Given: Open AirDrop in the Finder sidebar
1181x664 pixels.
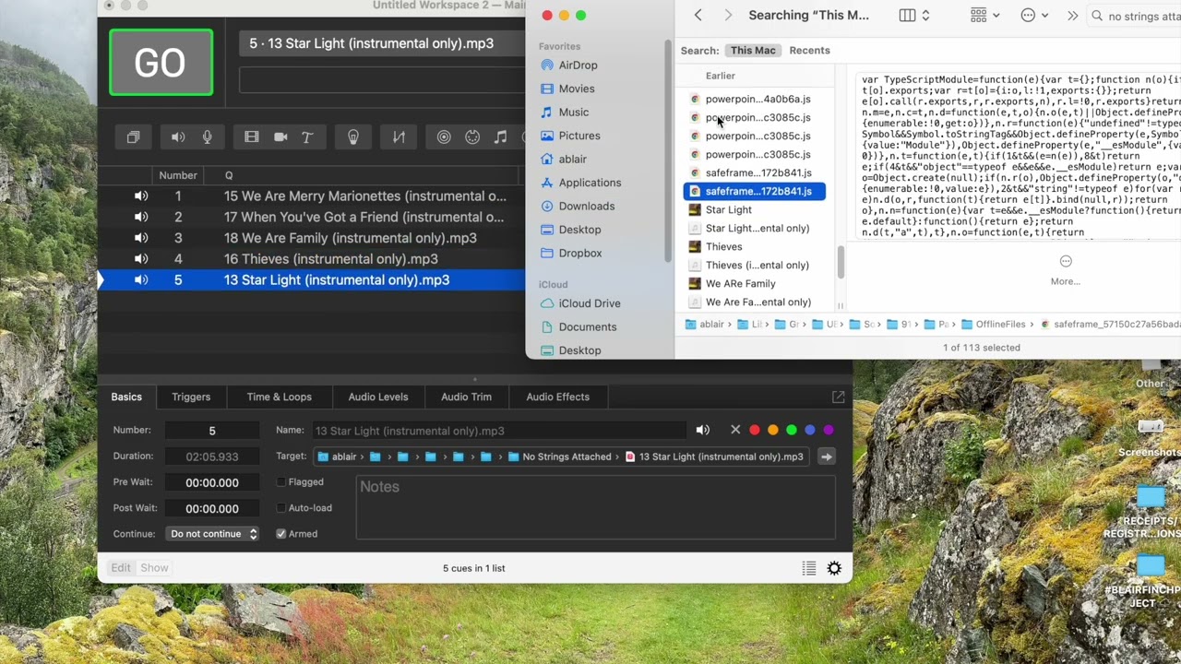Looking at the screenshot, I should 569,65.
